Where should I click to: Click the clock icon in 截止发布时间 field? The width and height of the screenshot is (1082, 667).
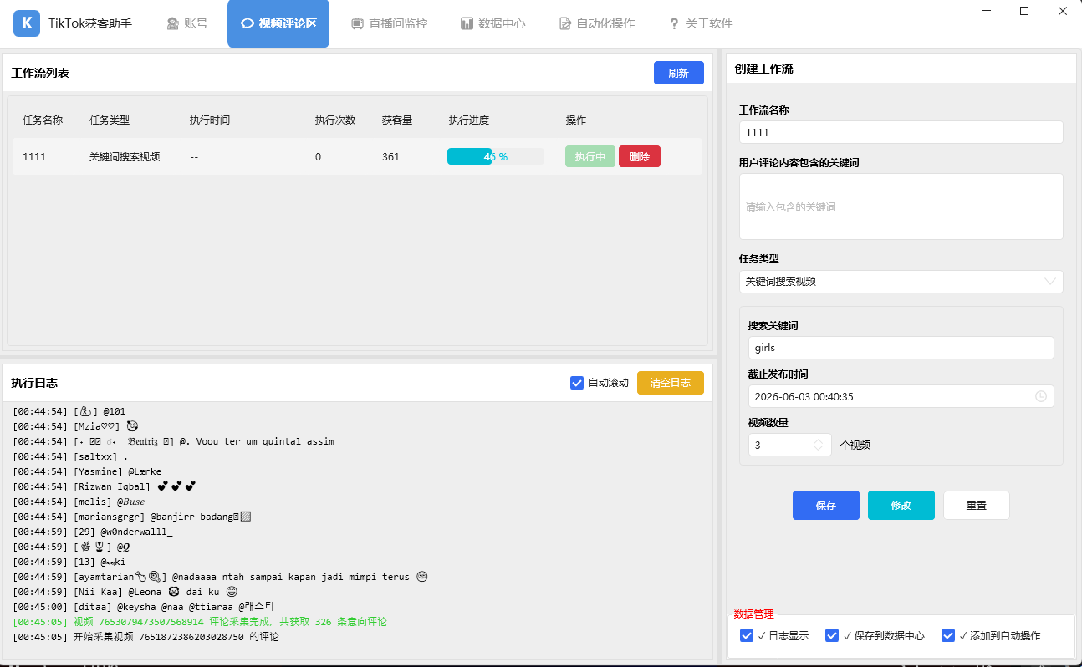1041,396
